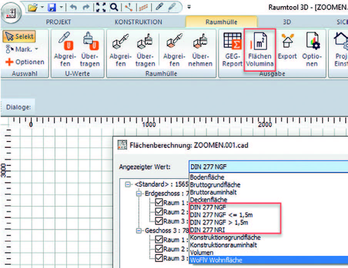Viewport: 348px width, 268px height.
Task: Redo the last undone action
Action: [x=86, y=7]
